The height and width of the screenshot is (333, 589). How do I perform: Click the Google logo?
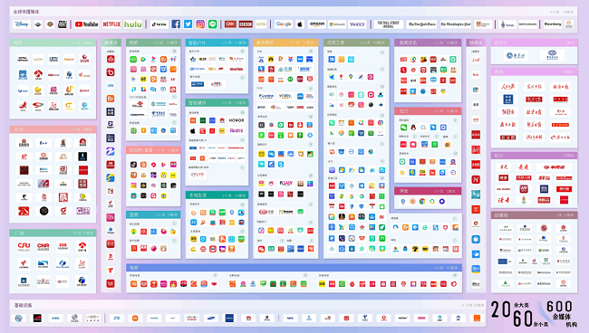pyautogui.click(x=284, y=24)
